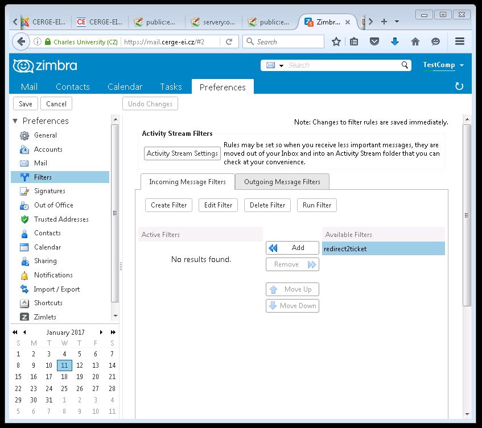The width and height of the screenshot is (482, 428).
Task: Open Calendar preferences icon
Action: click(x=24, y=247)
